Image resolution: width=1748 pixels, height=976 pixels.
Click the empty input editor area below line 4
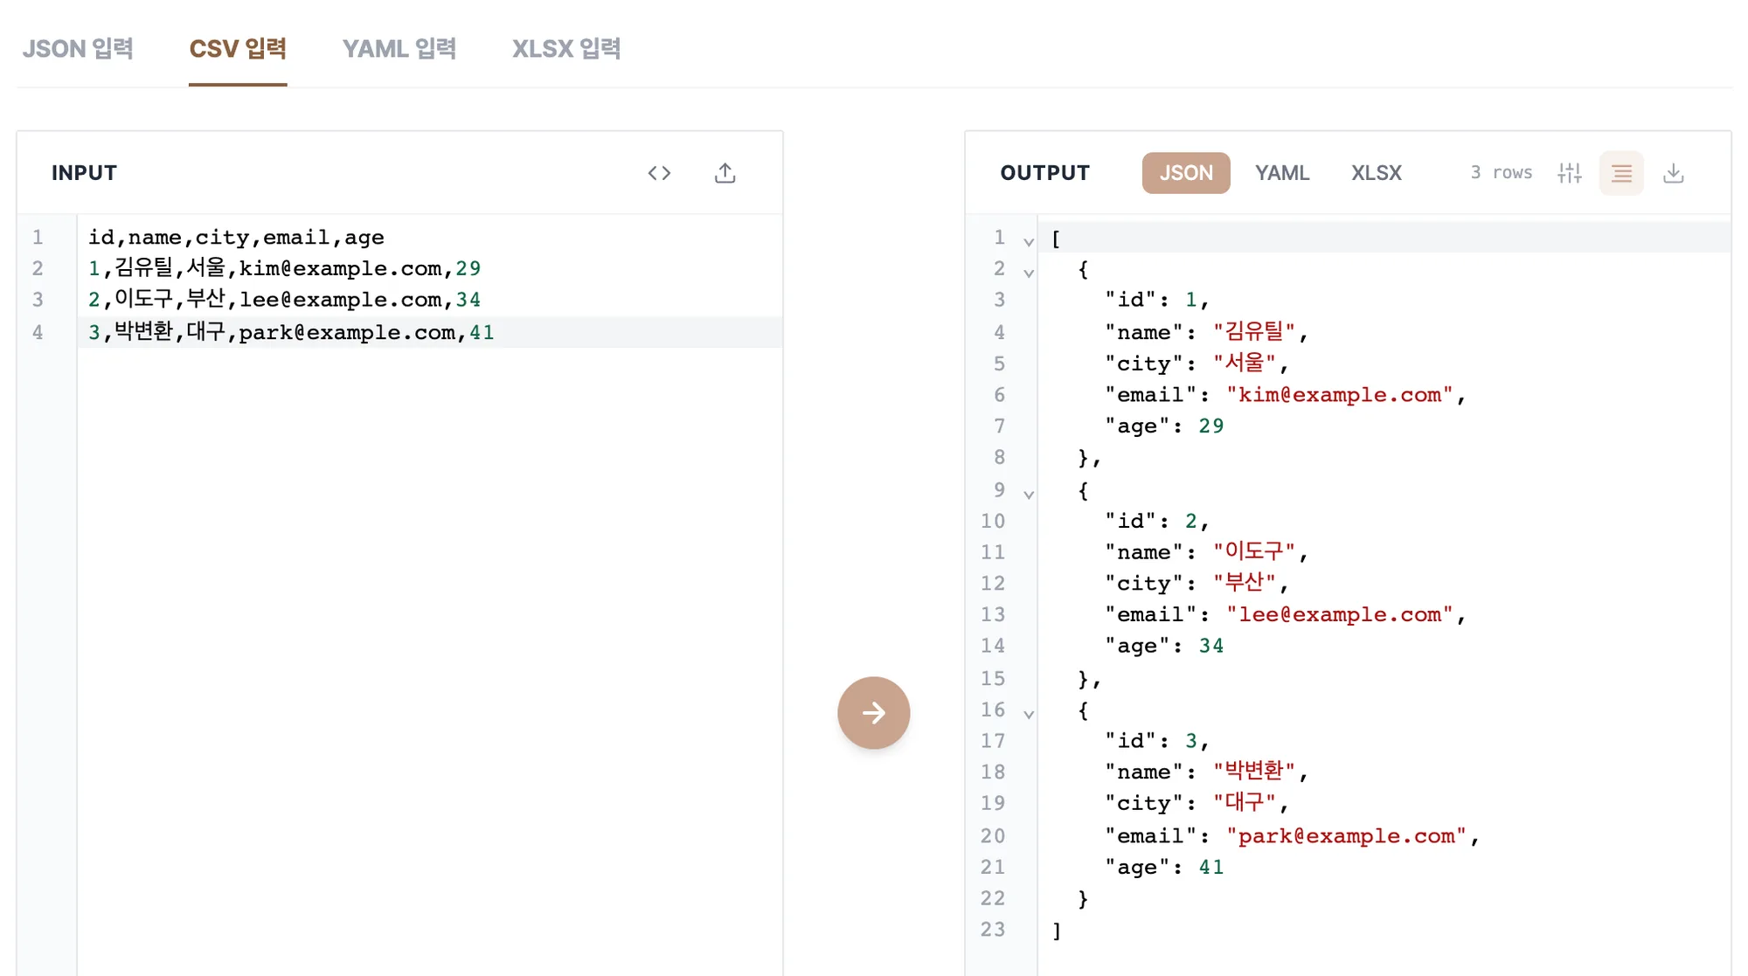tap(430, 661)
